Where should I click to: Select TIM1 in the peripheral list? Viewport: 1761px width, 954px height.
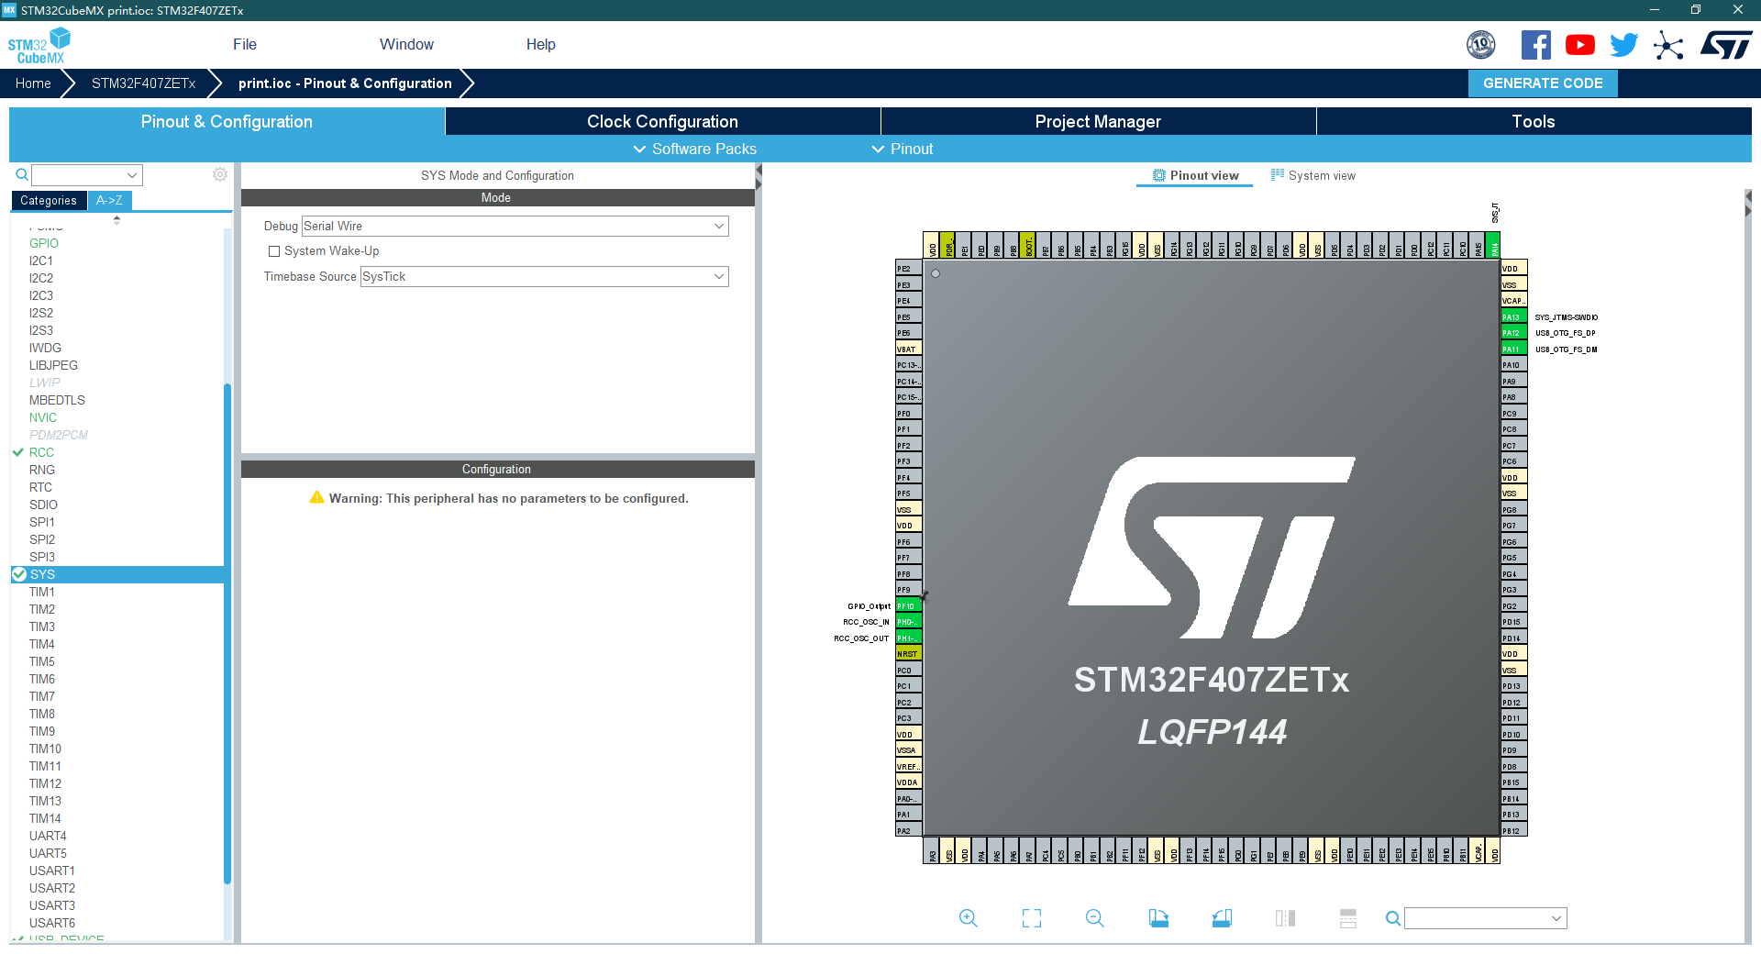click(x=41, y=592)
